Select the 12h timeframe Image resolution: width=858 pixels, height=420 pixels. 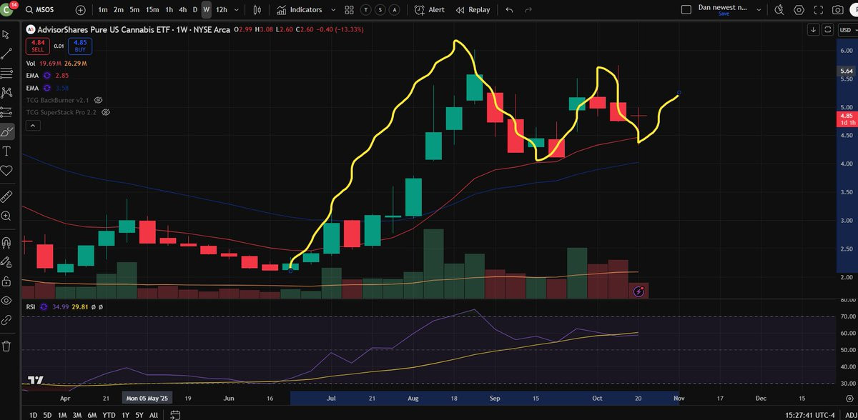click(x=221, y=10)
